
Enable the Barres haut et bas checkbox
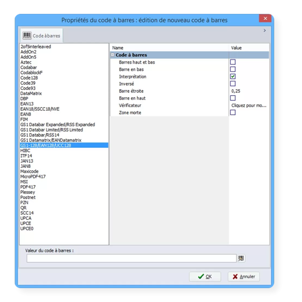[x=233, y=62]
